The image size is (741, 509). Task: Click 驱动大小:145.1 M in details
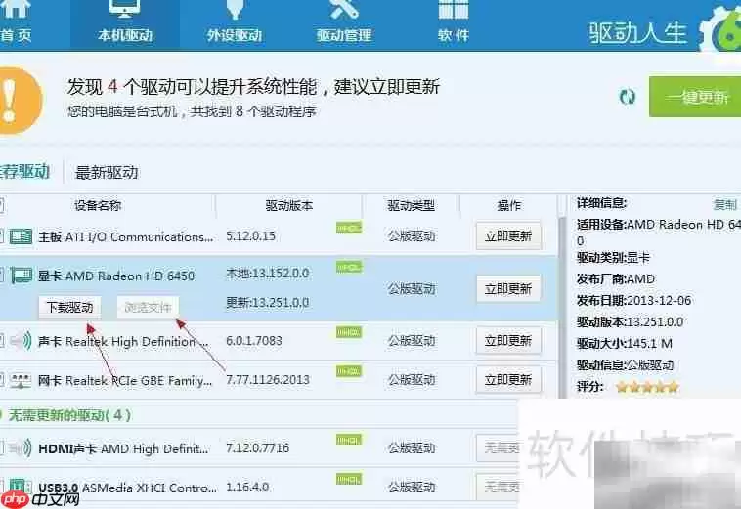click(625, 343)
